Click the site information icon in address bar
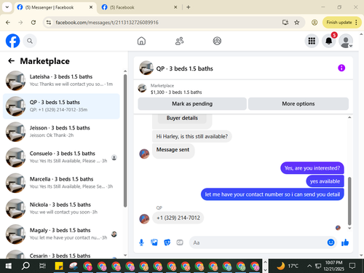Image resolution: width=364 pixels, height=273 pixels. [x=49, y=23]
